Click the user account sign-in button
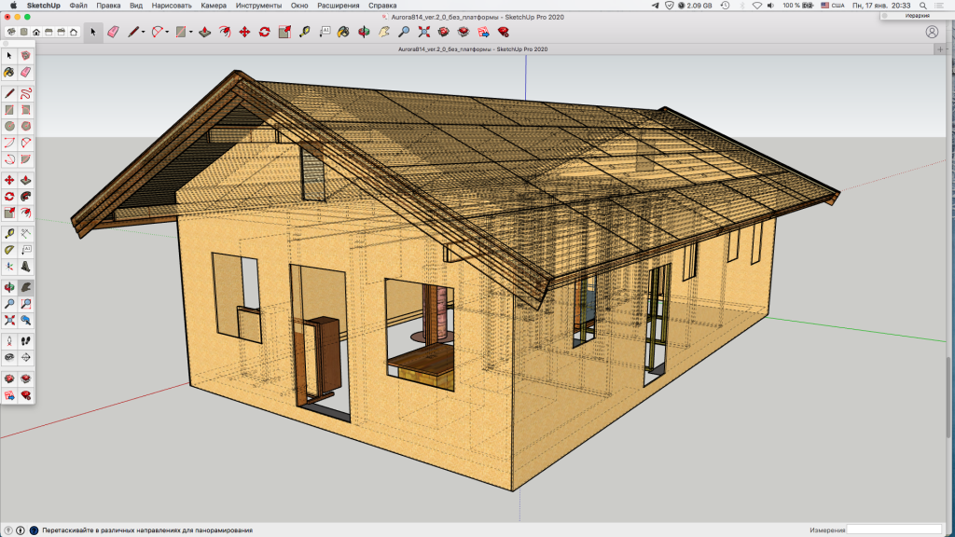Image resolution: width=955 pixels, height=537 pixels. point(932,32)
